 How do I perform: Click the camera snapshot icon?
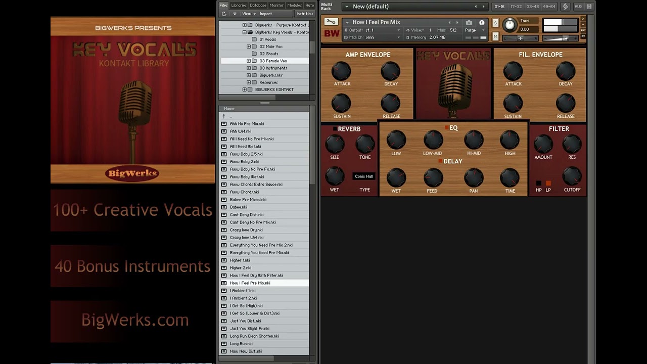pos(469,22)
